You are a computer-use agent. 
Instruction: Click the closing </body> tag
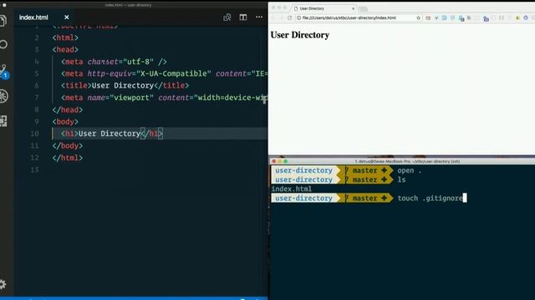(68, 146)
